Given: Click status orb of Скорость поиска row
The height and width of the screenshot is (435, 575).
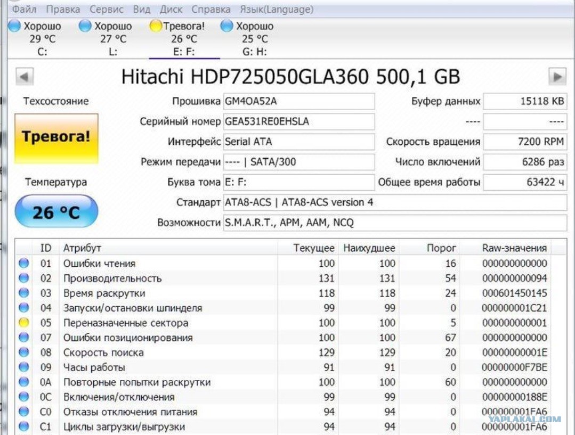Looking at the screenshot, I should [24, 352].
